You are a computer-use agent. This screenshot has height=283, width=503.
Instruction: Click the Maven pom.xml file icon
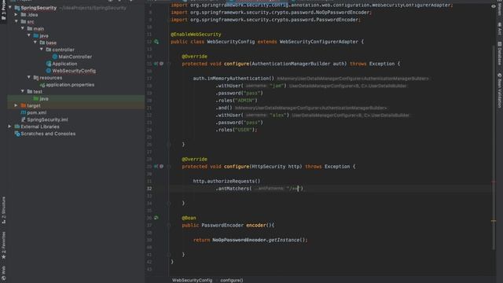24,112
